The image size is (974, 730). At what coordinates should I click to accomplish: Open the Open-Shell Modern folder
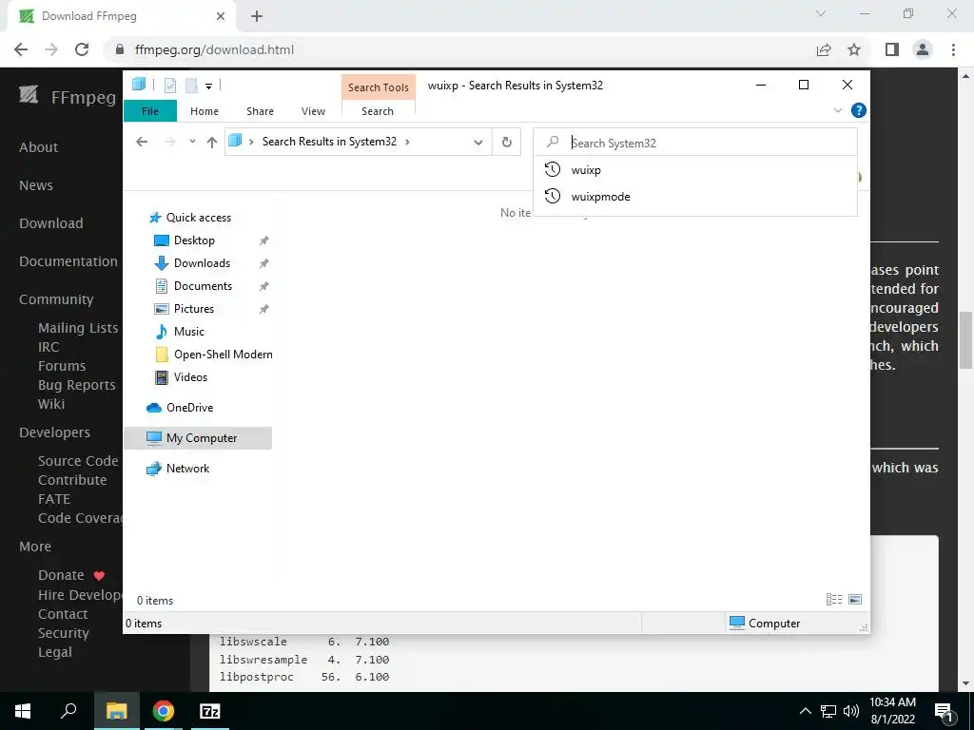pos(223,355)
